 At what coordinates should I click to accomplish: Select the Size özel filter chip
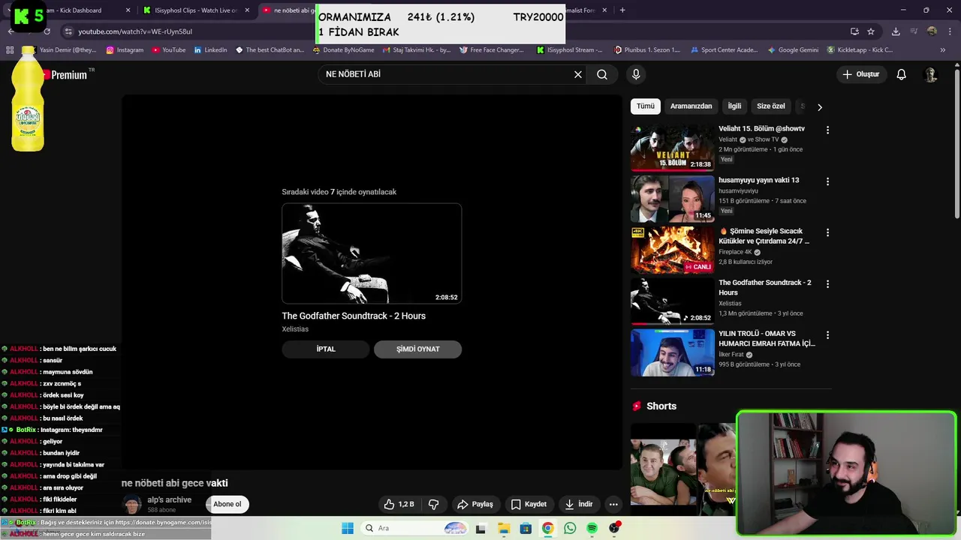771,106
